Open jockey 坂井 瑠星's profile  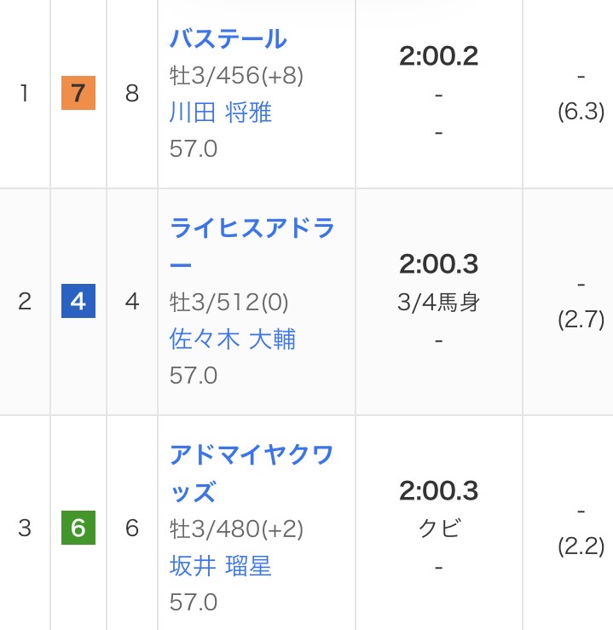pyautogui.click(x=221, y=566)
